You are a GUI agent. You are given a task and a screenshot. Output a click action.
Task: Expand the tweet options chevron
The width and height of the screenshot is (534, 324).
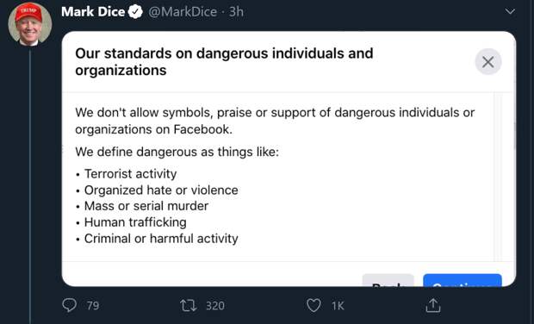pos(510,12)
